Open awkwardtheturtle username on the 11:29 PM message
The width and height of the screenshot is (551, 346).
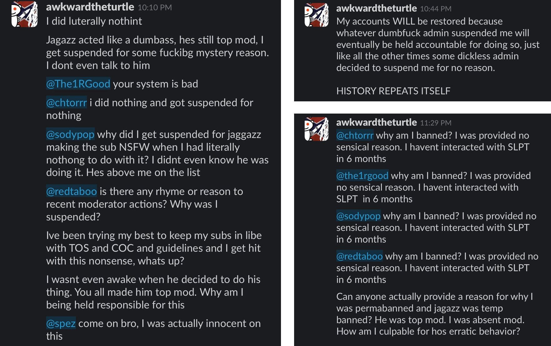pyautogui.click(x=376, y=122)
